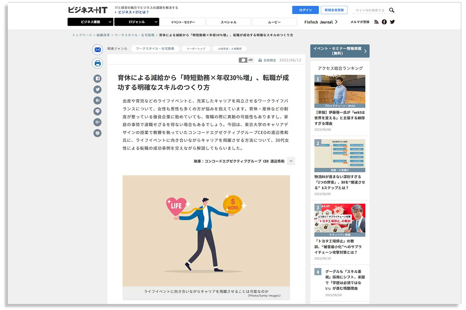Share article via Facebook sidebar icon
The image size is (466, 310).
tap(98, 79)
